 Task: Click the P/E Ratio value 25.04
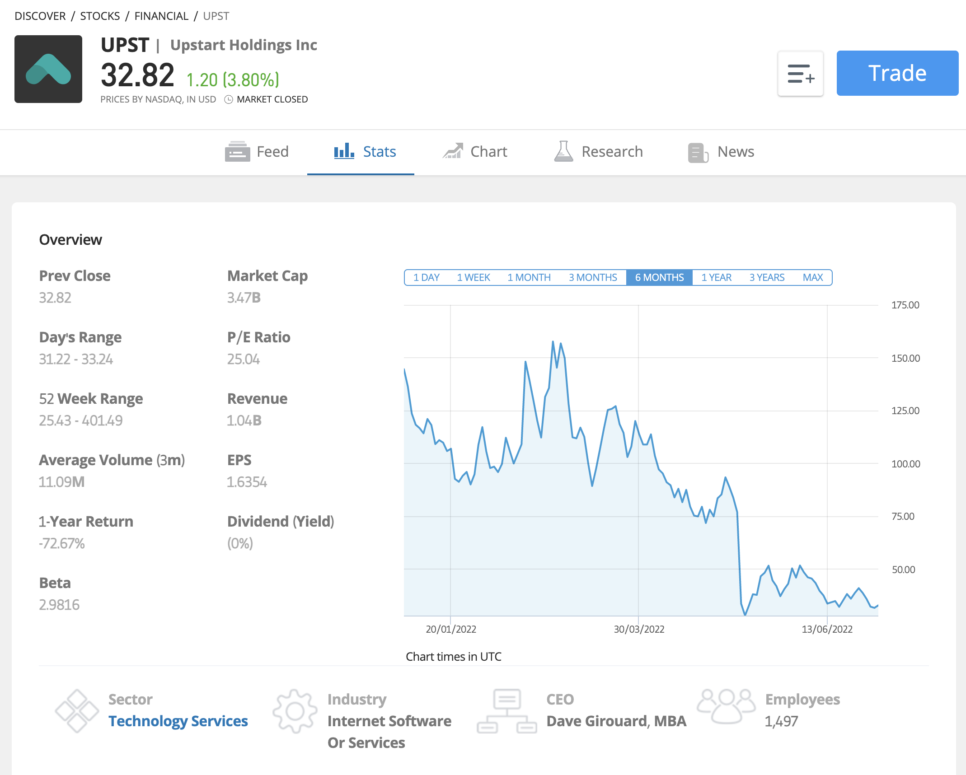(x=244, y=359)
